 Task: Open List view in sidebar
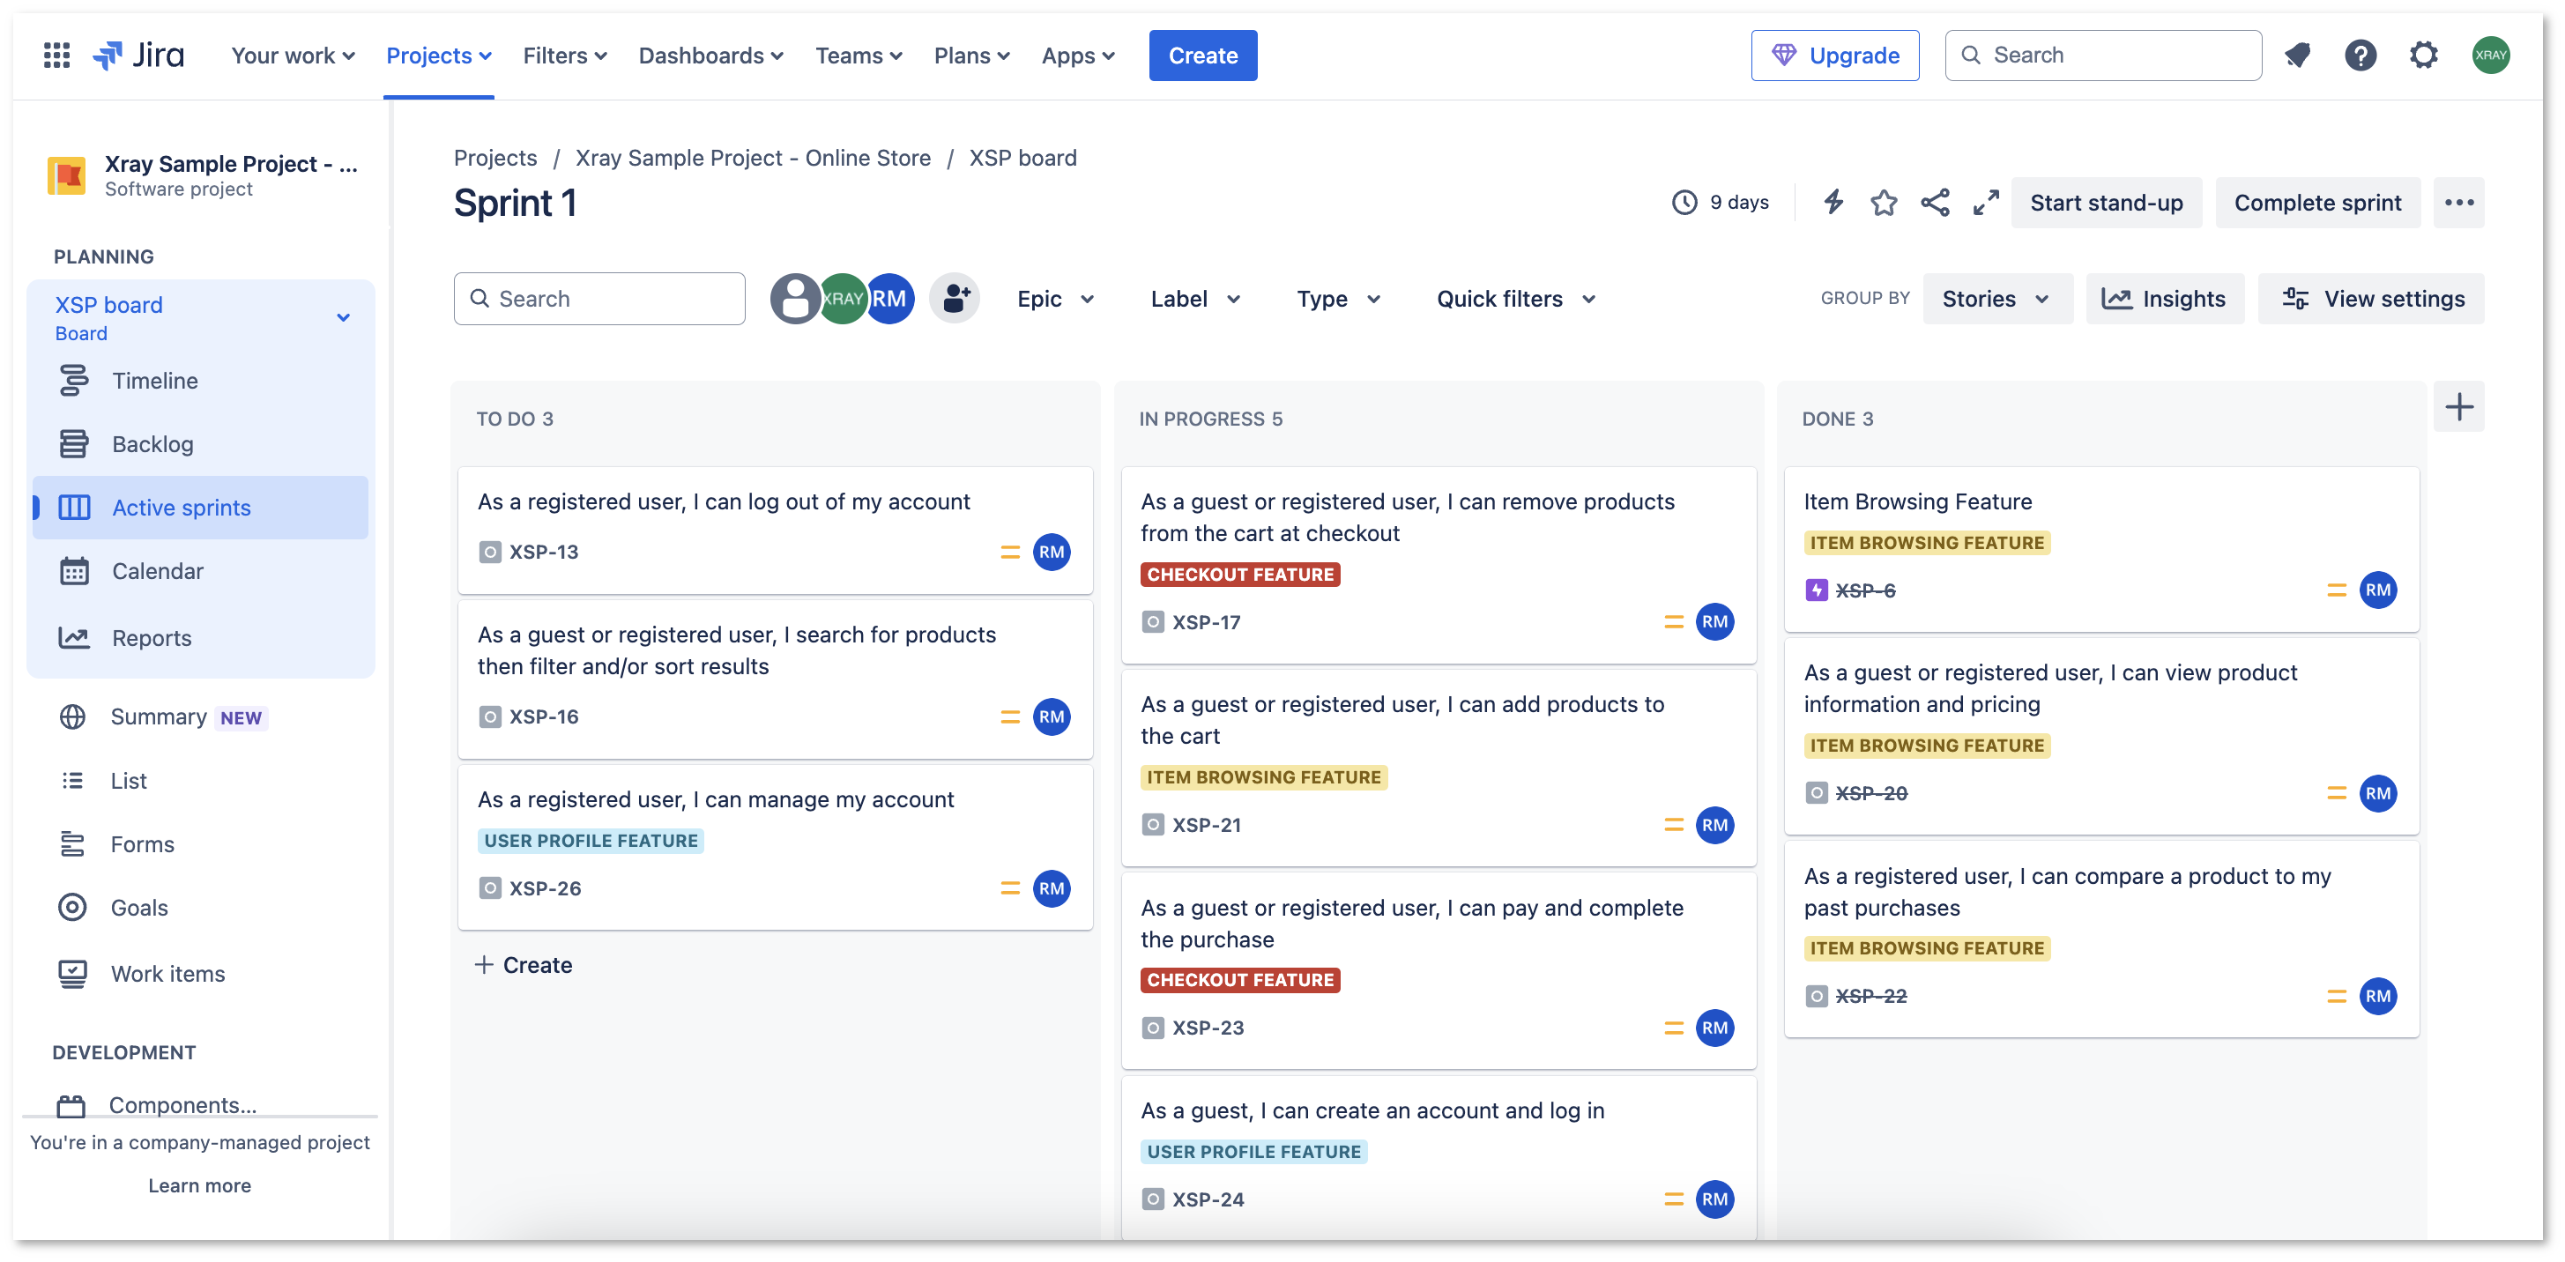(200, 780)
